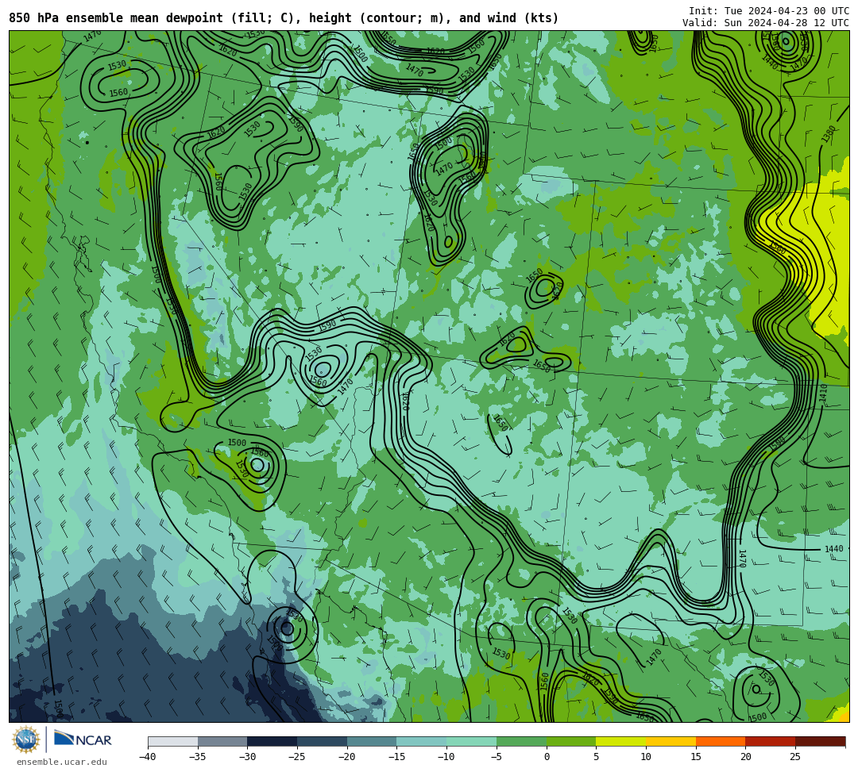The image size is (858, 772).
Task: Click the legend label '0'
Action: (x=547, y=757)
